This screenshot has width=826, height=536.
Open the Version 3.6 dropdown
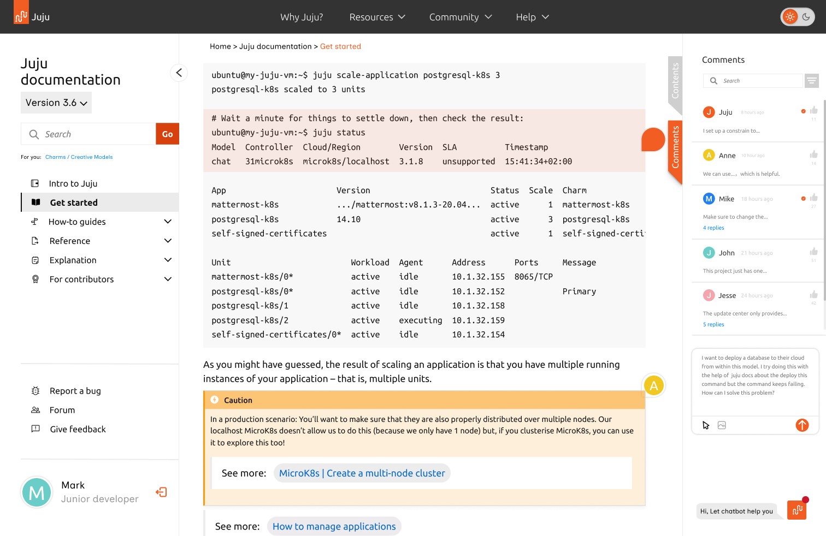coord(56,103)
